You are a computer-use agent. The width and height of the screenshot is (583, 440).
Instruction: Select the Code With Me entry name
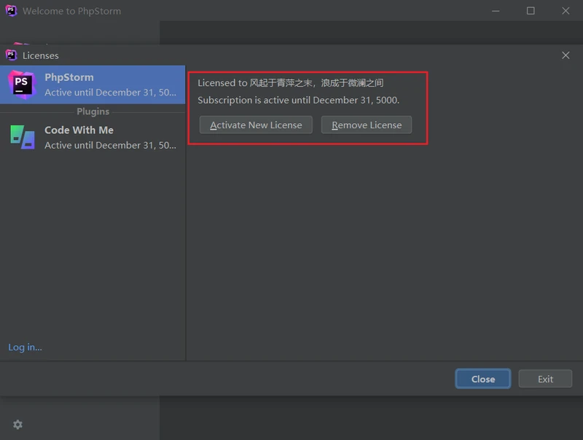(79, 130)
